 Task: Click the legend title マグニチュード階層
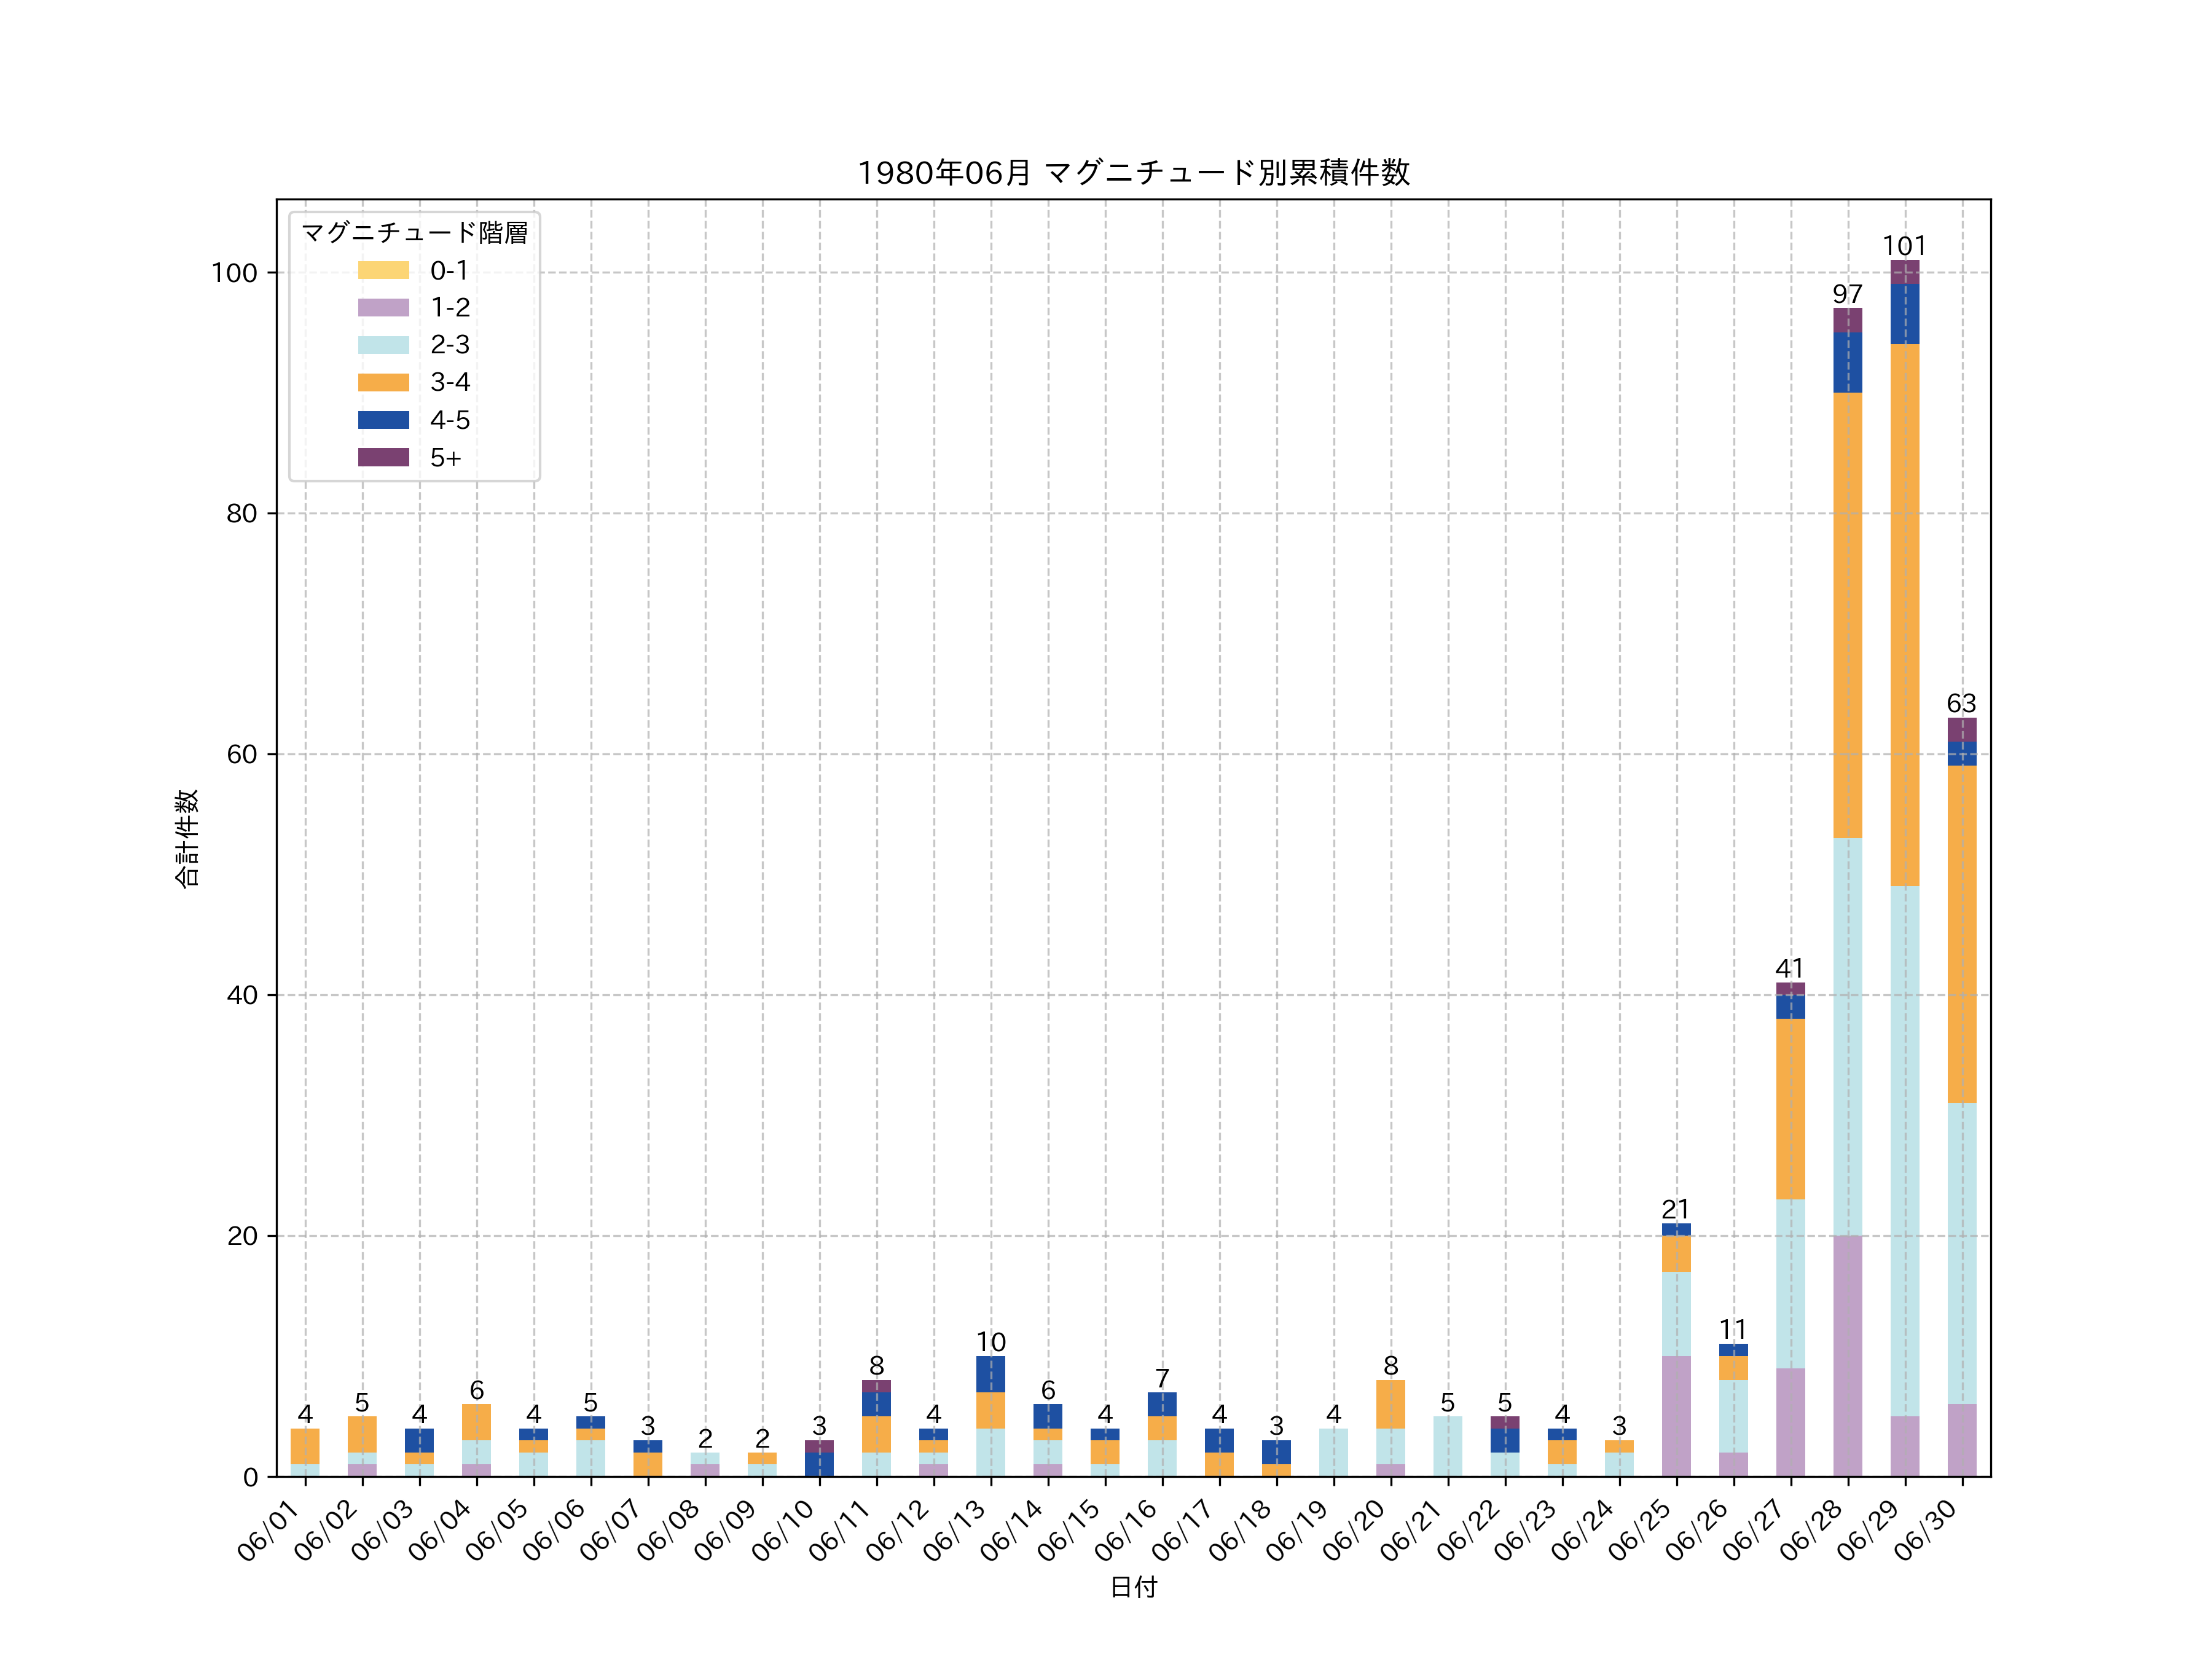pyautogui.click(x=414, y=233)
